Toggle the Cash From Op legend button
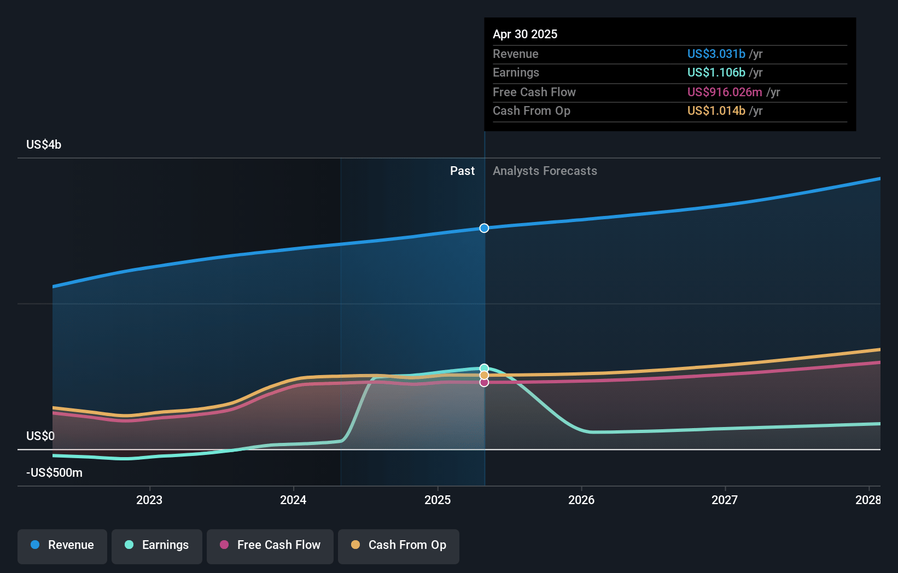The image size is (898, 573). 399,546
